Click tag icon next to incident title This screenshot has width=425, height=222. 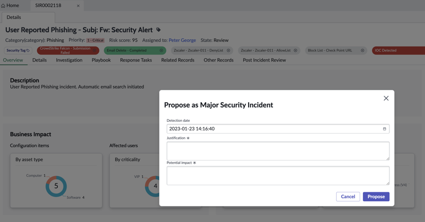[158, 30]
